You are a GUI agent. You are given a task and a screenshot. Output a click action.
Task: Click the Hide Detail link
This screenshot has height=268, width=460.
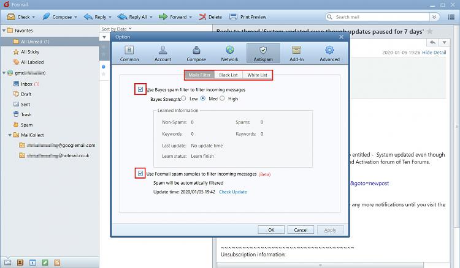tap(434, 53)
